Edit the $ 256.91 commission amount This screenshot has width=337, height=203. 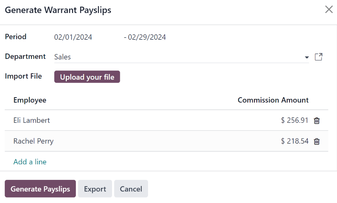[294, 120]
